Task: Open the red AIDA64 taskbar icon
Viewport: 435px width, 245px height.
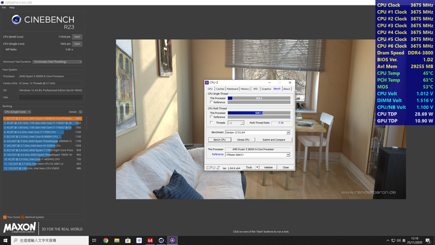Action: coord(150,240)
